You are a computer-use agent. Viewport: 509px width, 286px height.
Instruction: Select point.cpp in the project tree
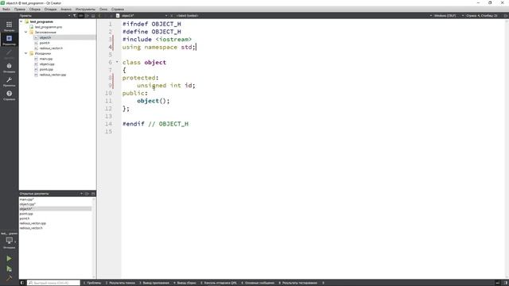[46, 69]
